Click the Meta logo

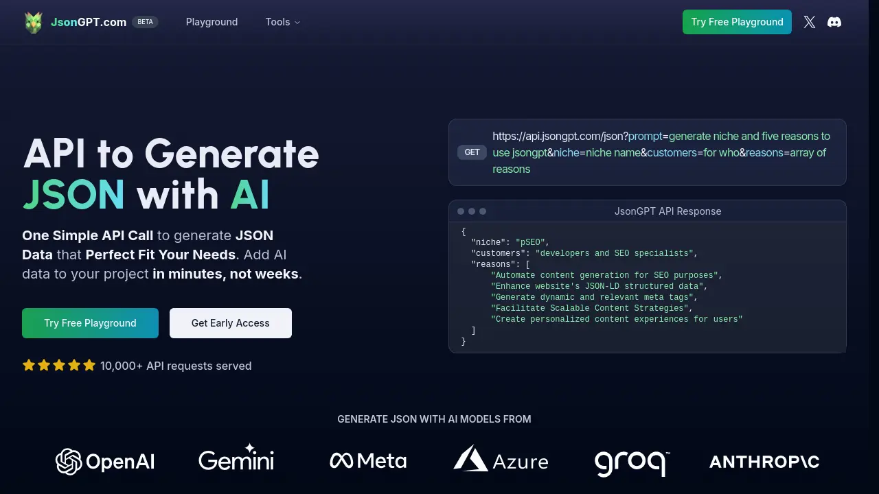coord(368,461)
